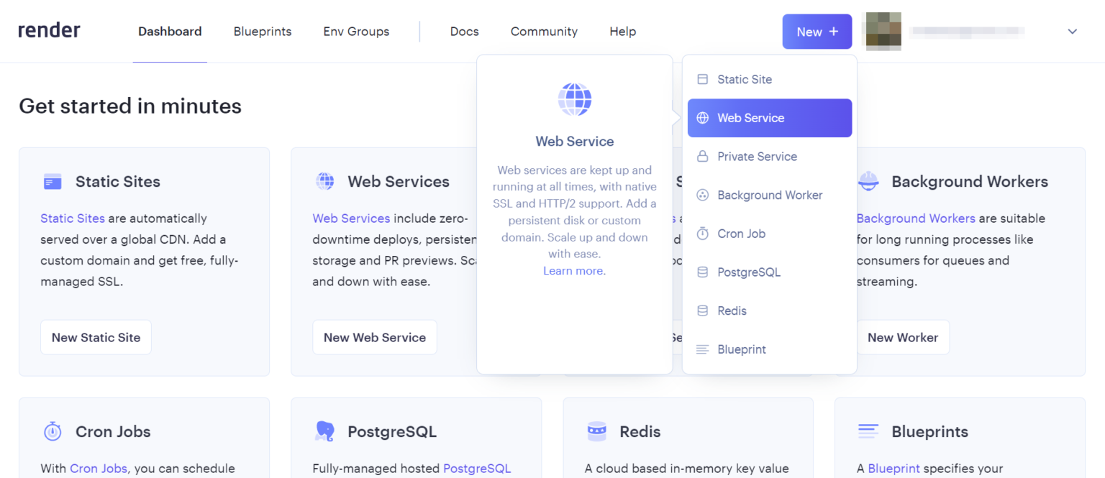
Task: Click the Redis icon in the New menu
Action: tap(703, 311)
